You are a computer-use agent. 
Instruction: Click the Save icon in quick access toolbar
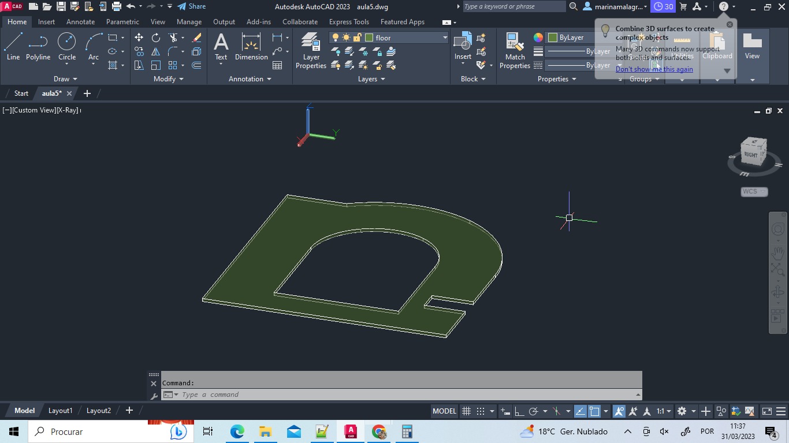coord(61,6)
